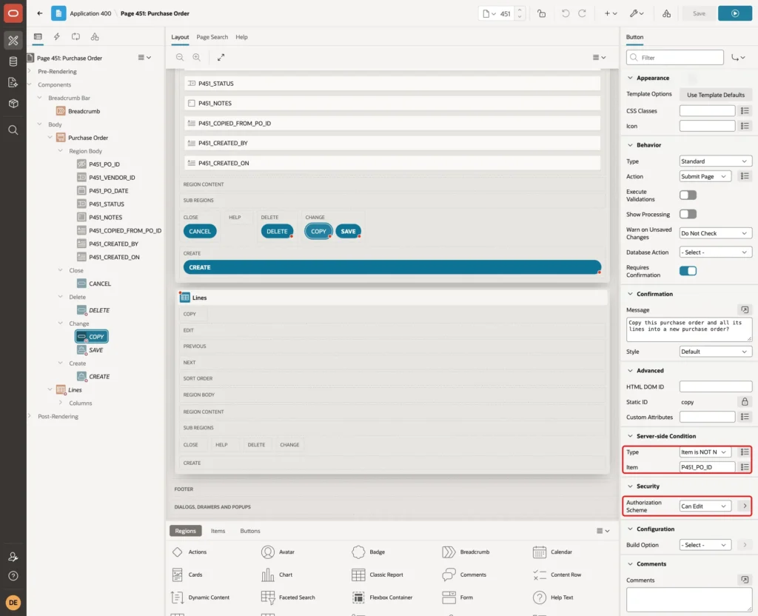Select the DELETE button in layout
This screenshot has height=616, width=758.
point(277,232)
